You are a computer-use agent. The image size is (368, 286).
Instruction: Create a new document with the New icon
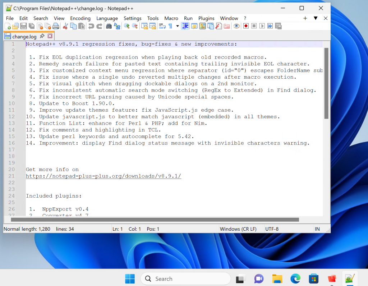8,26
